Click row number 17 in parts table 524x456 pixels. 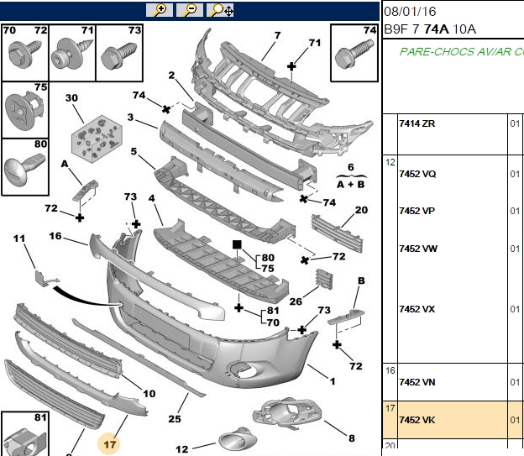tap(390, 408)
